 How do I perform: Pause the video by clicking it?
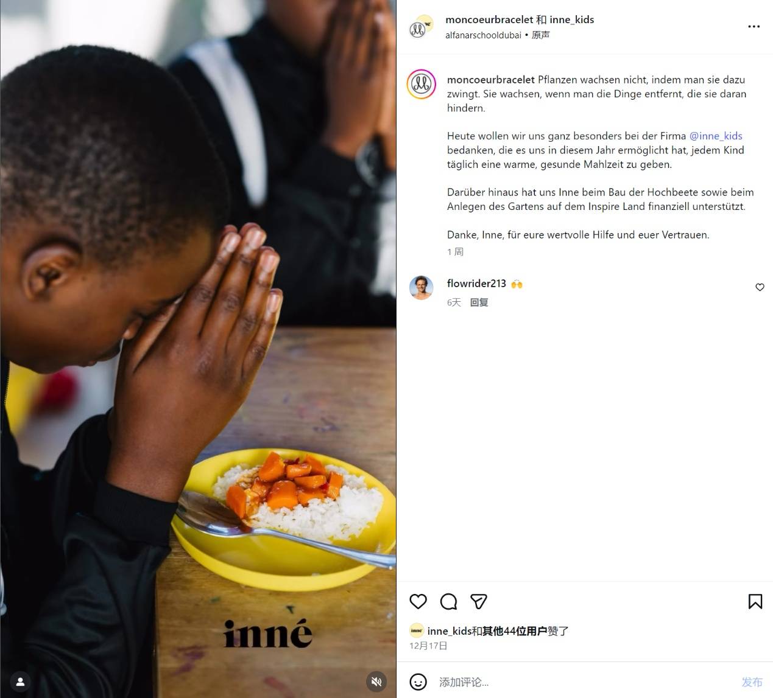[198, 349]
